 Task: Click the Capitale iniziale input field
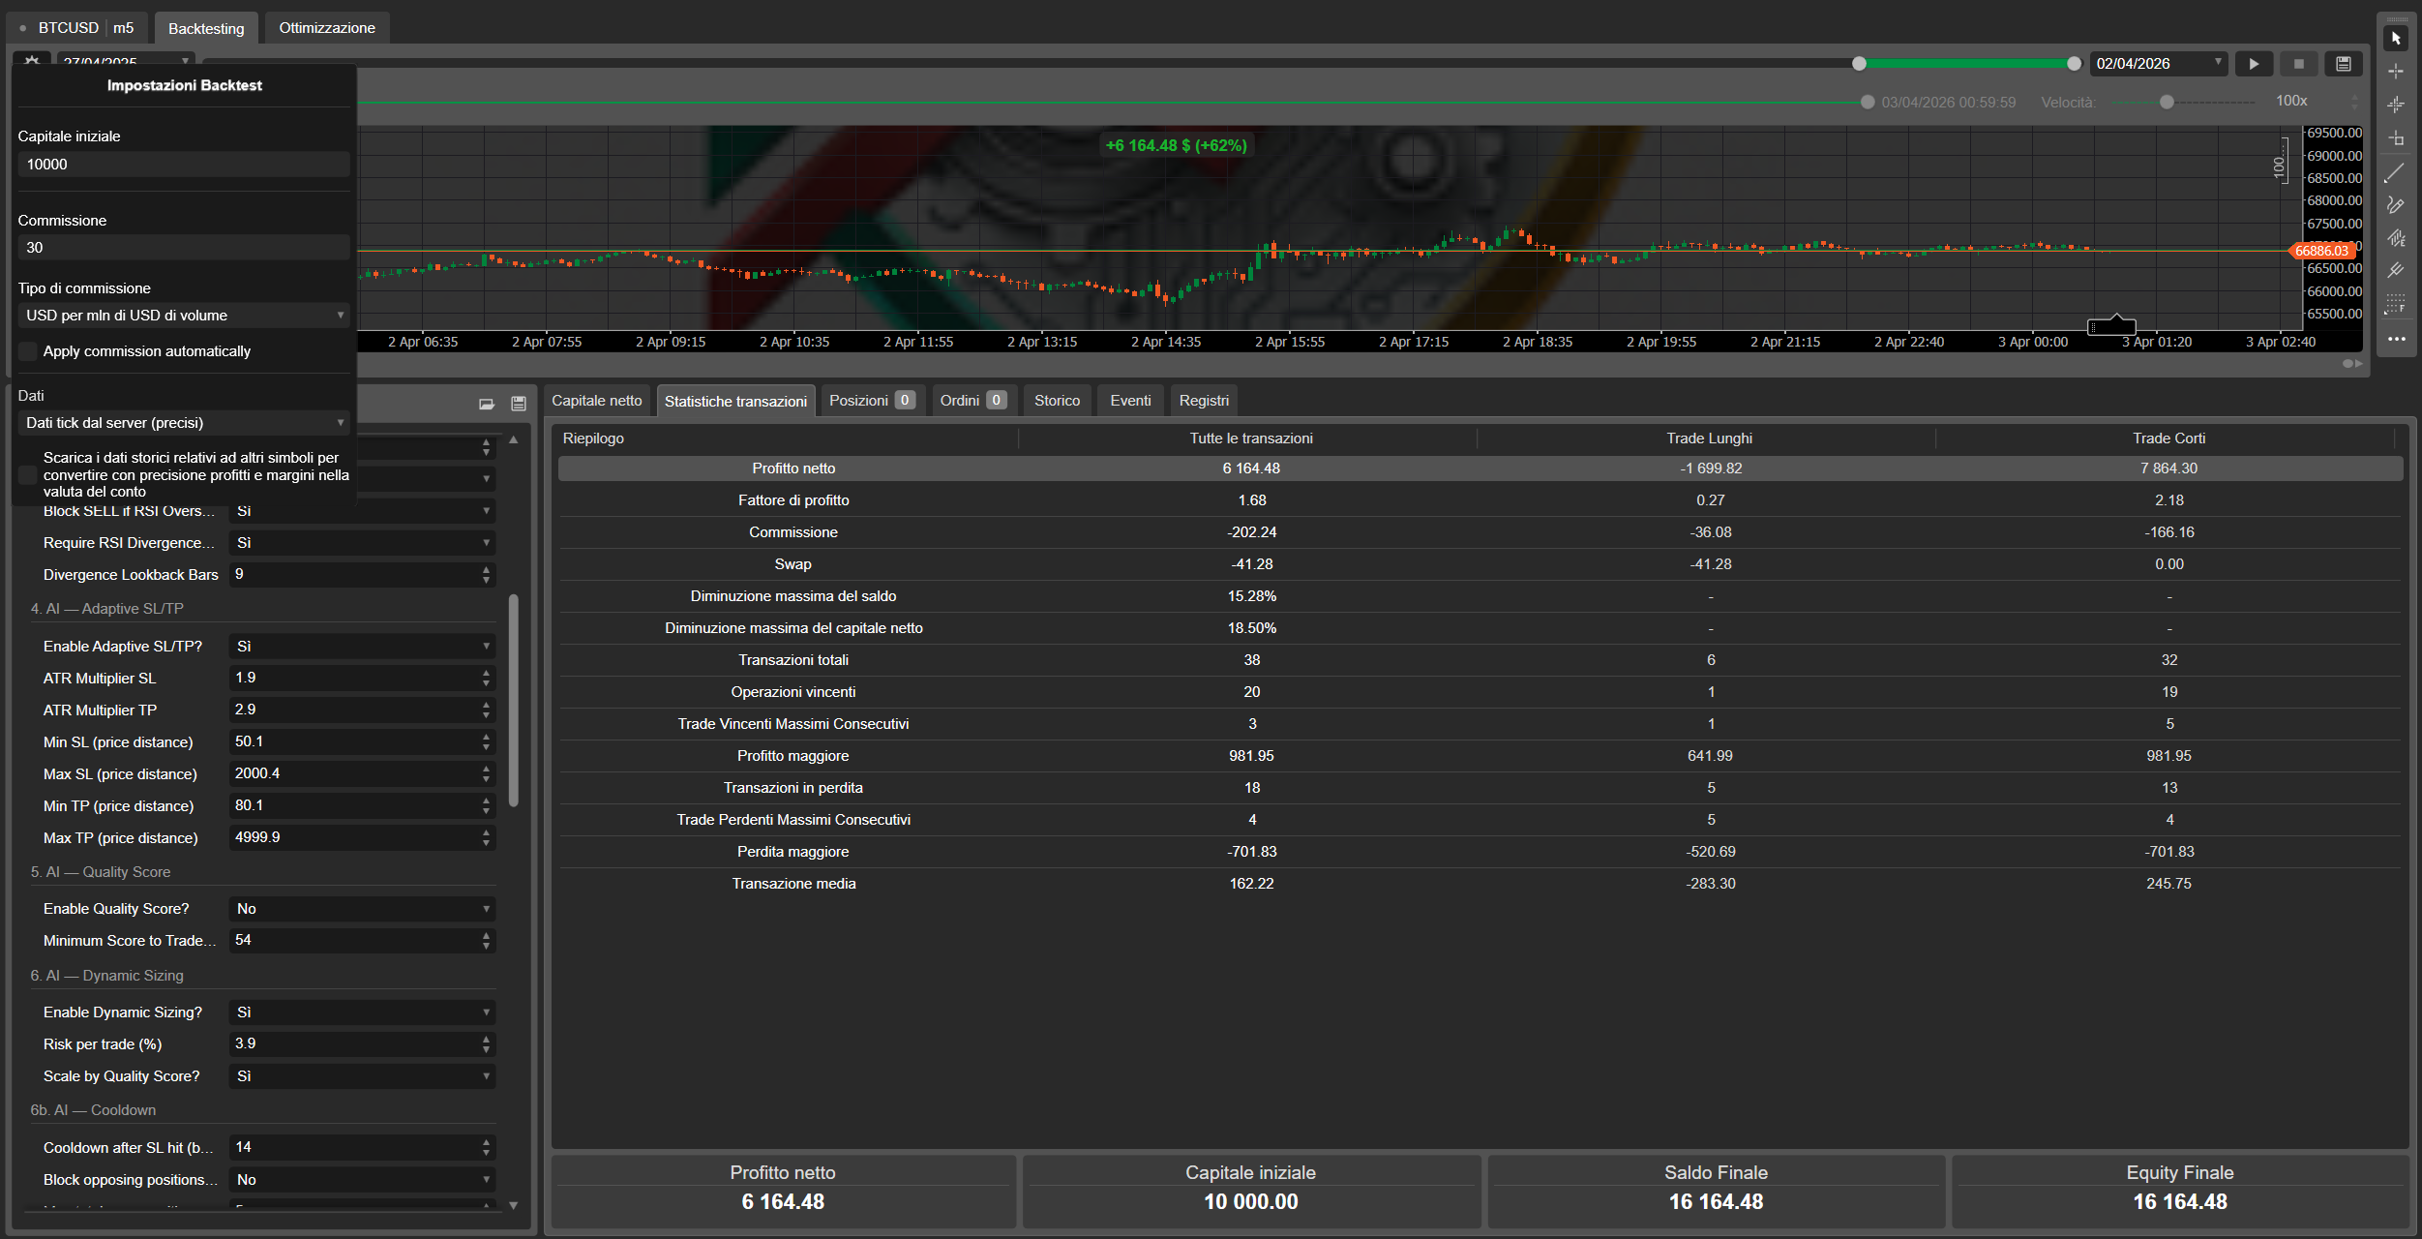184,165
